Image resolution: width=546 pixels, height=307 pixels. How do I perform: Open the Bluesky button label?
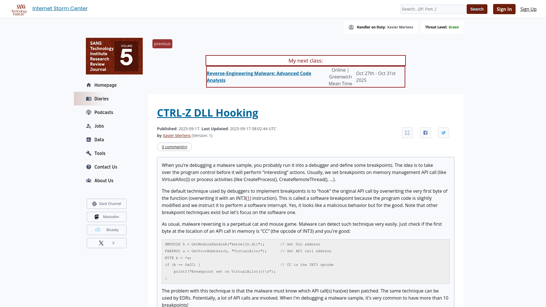tap(112, 230)
